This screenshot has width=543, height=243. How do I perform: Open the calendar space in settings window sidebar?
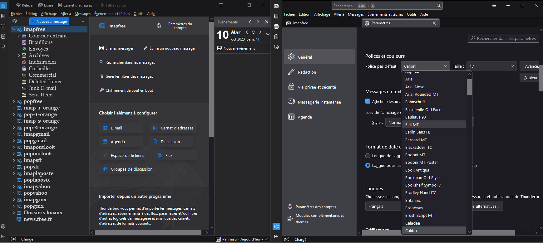276,27
